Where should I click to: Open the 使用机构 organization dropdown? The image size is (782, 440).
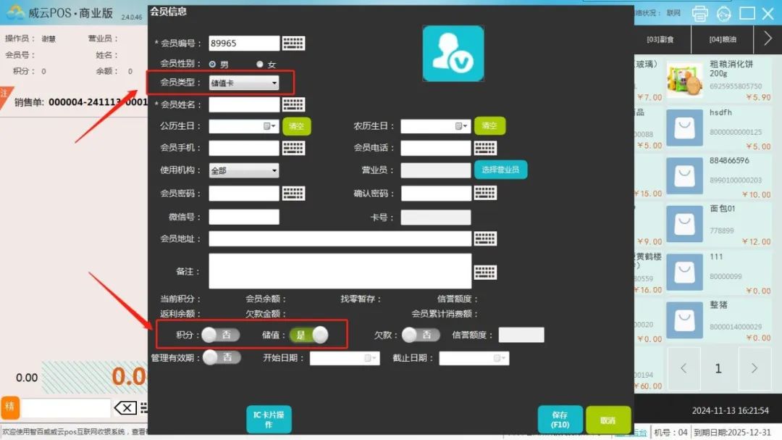244,170
